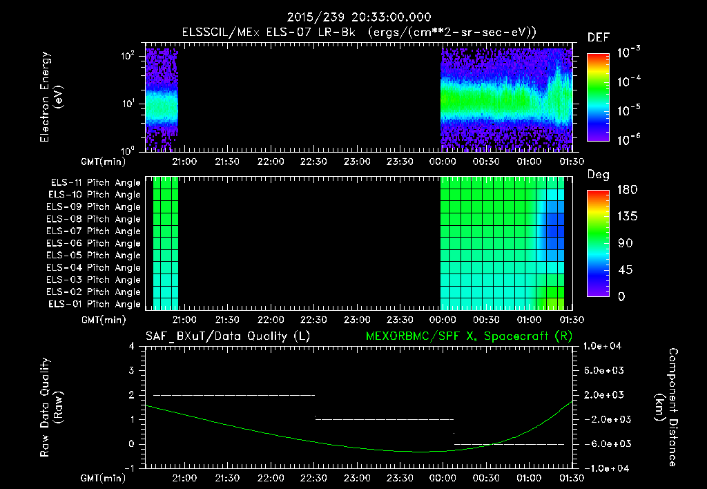
Task: Select the "ELS-02 Pitch Angle" row label
Action: point(93,292)
